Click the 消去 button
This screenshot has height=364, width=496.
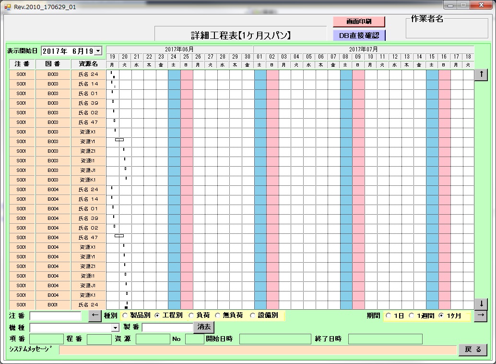pyautogui.click(x=204, y=327)
